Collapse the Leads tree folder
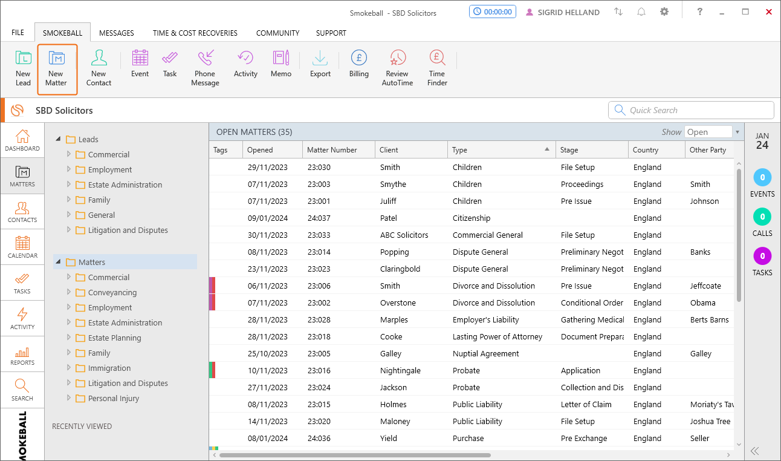This screenshot has width=781, height=461. (58, 139)
